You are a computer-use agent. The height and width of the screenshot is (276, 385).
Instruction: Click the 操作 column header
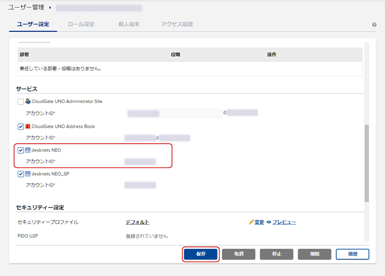[x=272, y=55]
